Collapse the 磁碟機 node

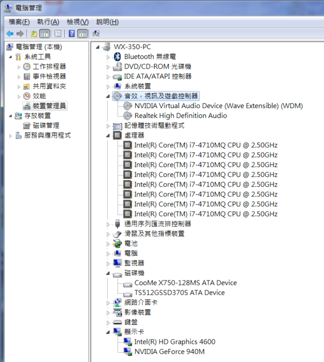click(x=108, y=273)
